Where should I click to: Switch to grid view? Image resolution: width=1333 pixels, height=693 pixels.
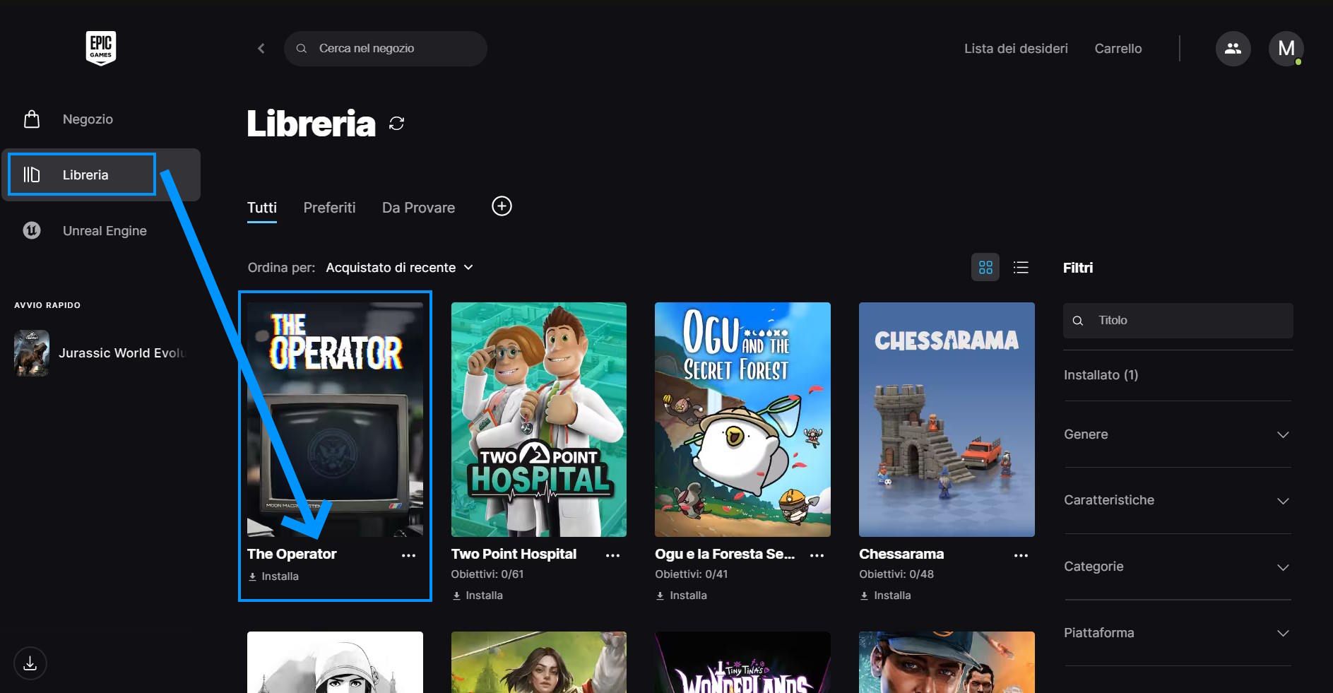click(985, 267)
